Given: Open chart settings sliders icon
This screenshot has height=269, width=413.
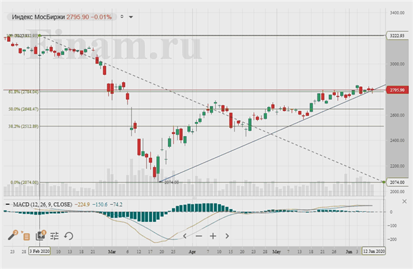Looking at the screenshot, I should (x=54, y=236).
